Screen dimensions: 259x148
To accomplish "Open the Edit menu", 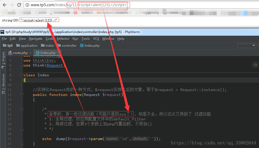I will click(x=13, y=39).
